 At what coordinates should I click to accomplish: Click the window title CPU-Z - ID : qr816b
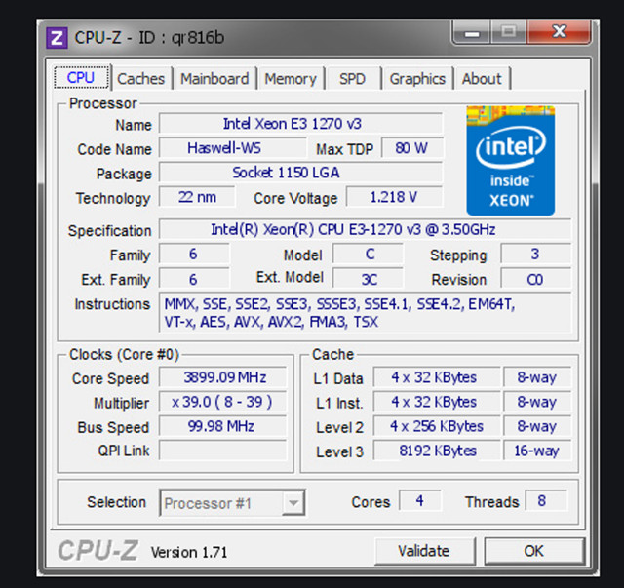pyautogui.click(x=149, y=38)
